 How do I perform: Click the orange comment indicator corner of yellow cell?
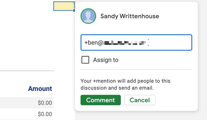[73, 3]
